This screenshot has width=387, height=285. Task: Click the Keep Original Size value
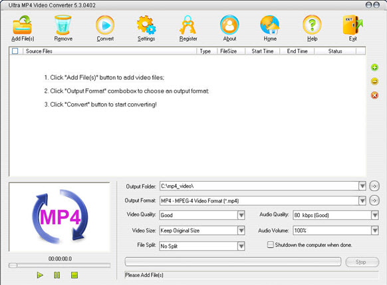[180, 230]
